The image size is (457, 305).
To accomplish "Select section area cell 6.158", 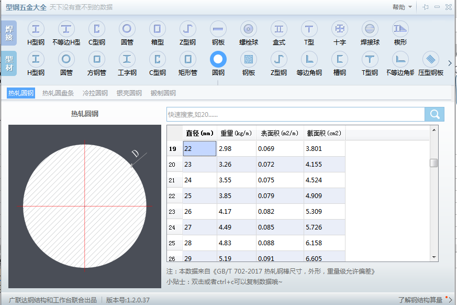I will pos(325,243).
